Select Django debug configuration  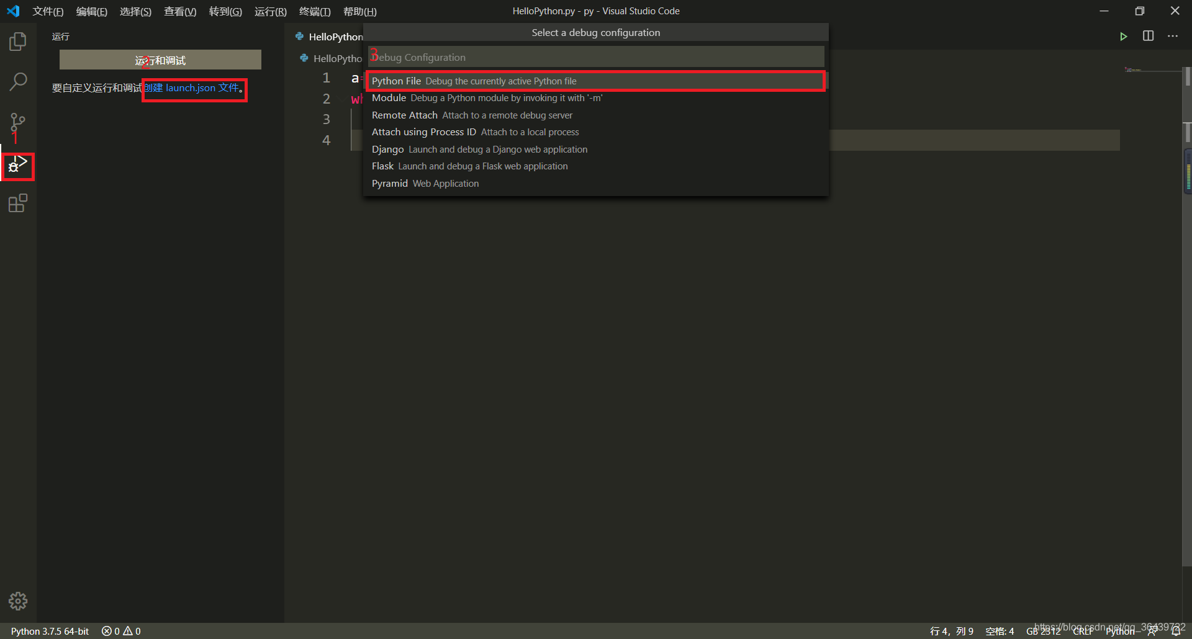[596, 150]
